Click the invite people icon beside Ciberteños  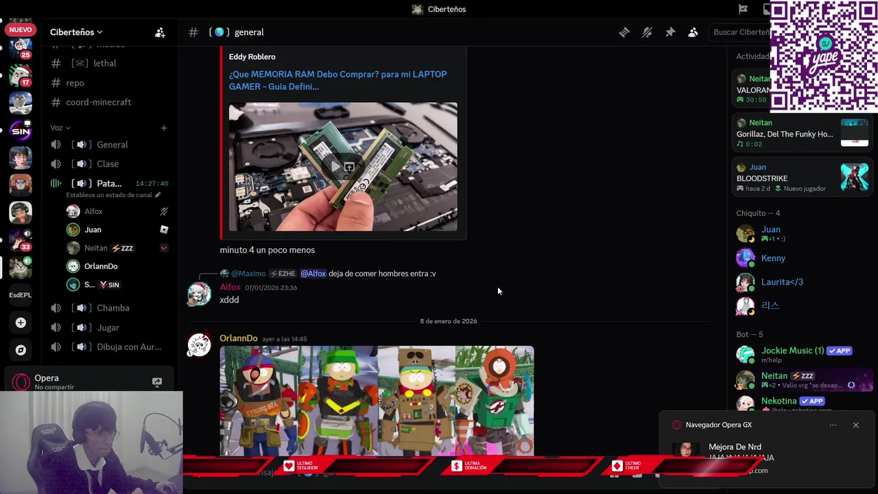pos(160,32)
